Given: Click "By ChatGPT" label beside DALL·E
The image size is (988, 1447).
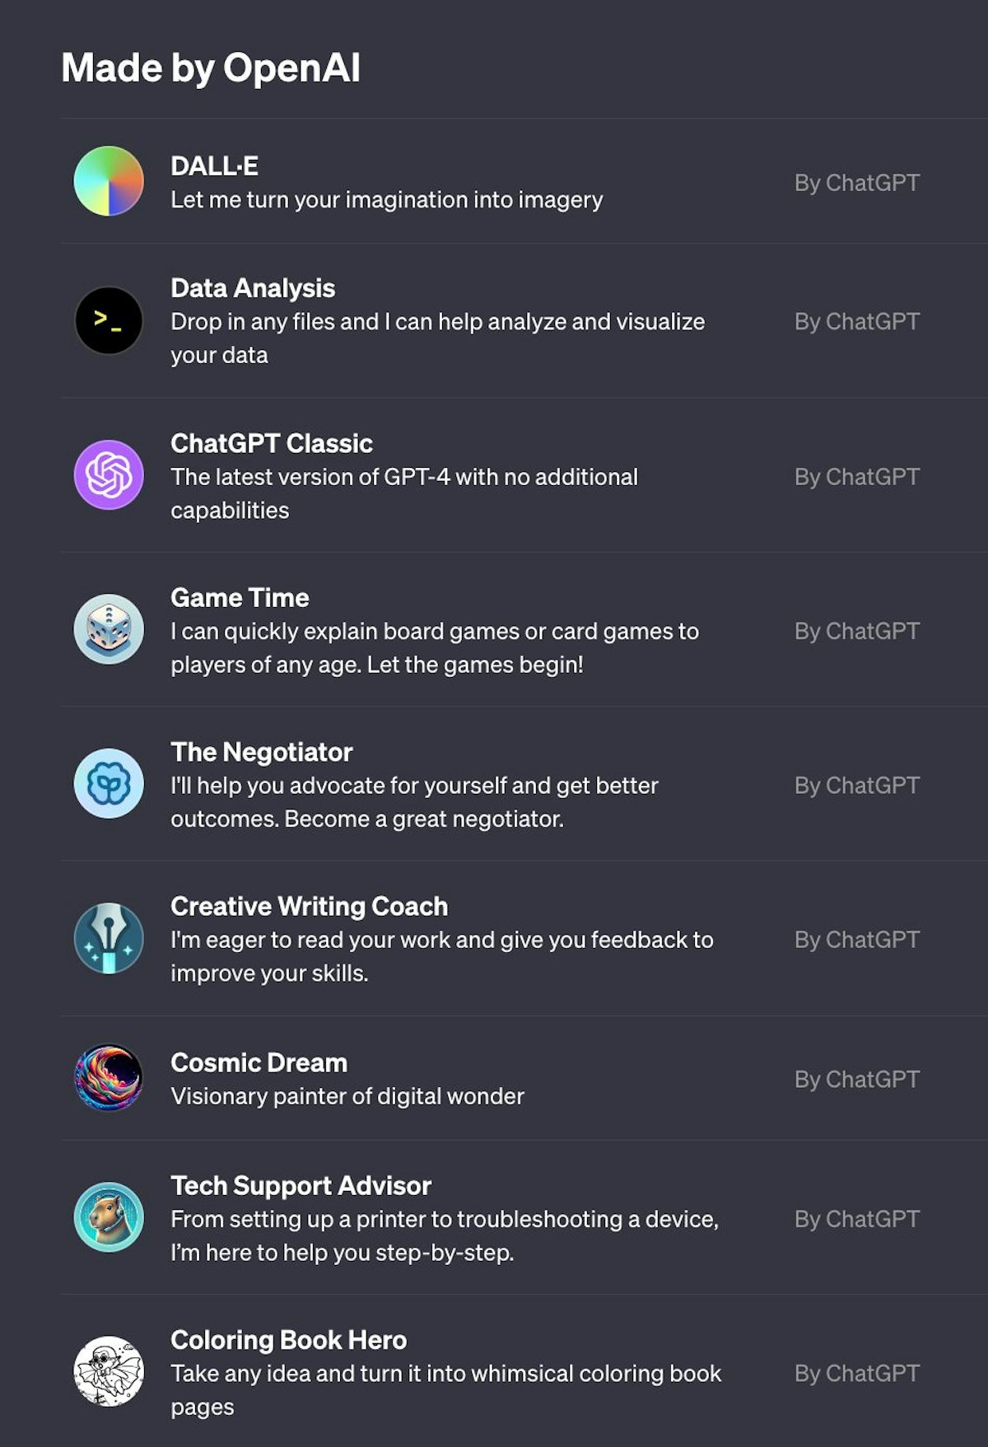Looking at the screenshot, I should pos(856,183).
